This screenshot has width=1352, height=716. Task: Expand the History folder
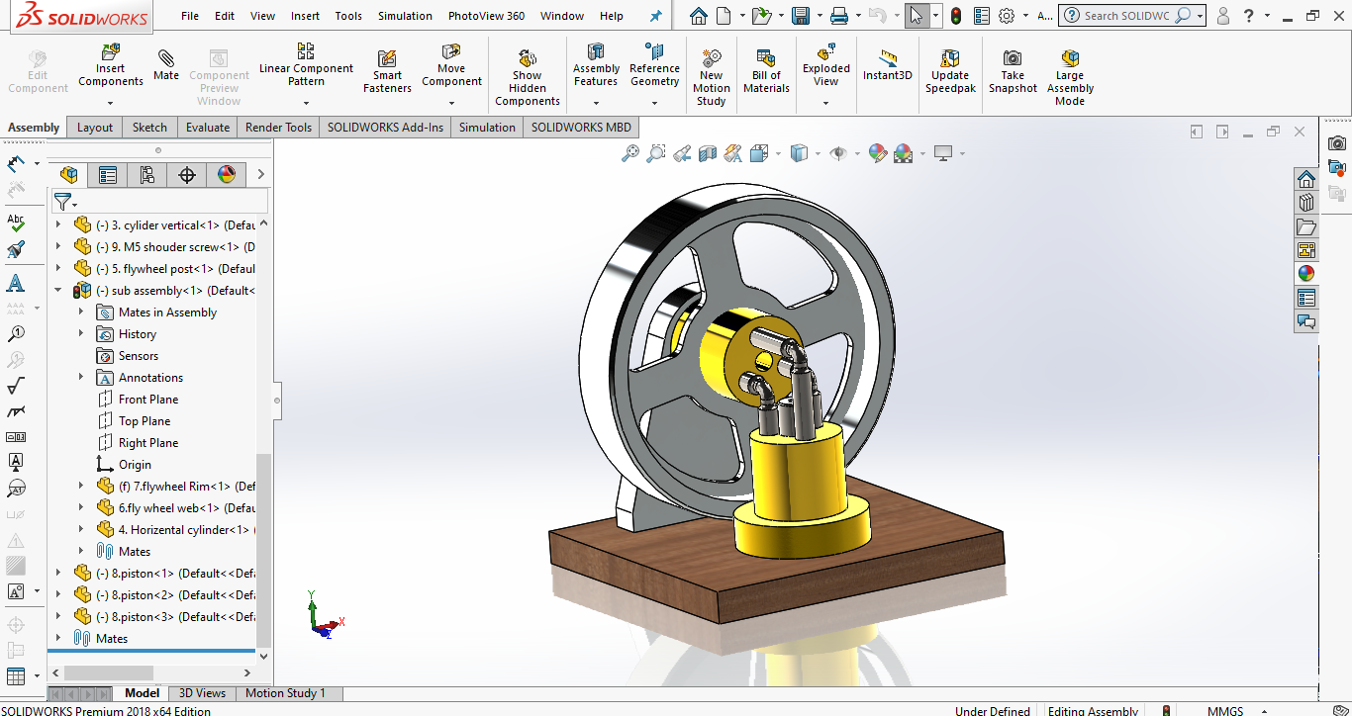pos(81,333)
